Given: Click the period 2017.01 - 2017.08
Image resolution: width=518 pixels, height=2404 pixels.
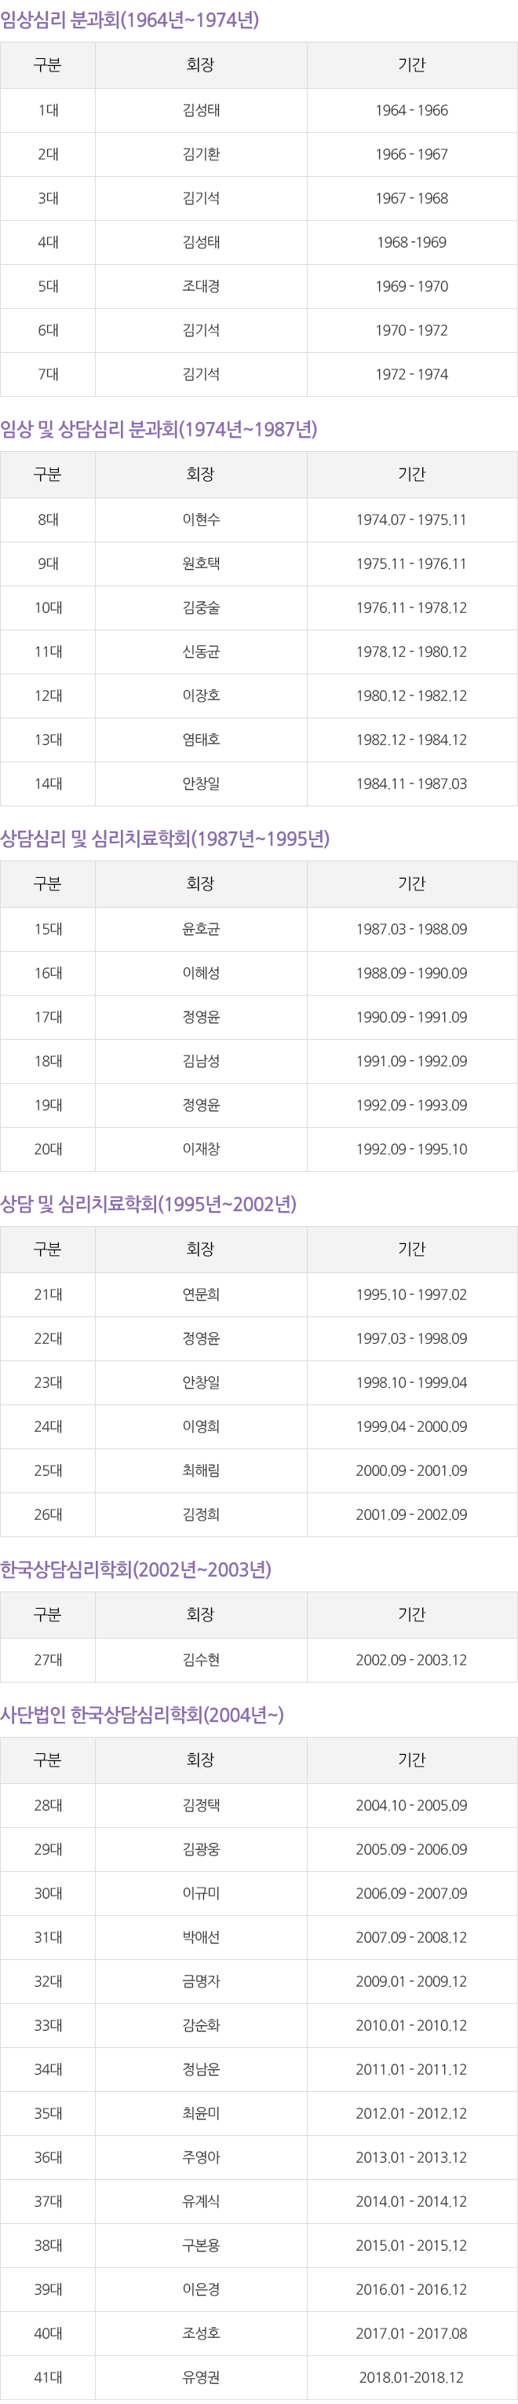Looking at the screenshot, I should click(410, 2332).
